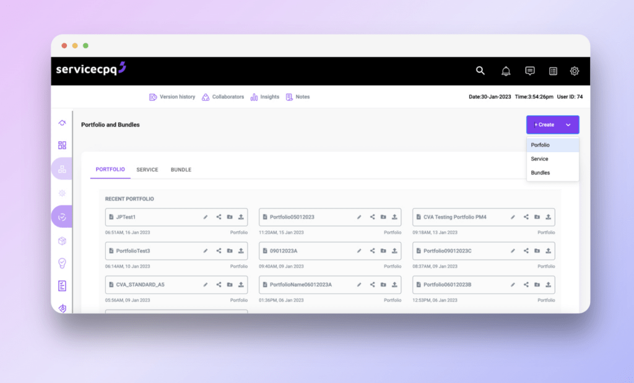Share PortfolioTest3
Screen dimensions: 634x383
click(219, 251)
